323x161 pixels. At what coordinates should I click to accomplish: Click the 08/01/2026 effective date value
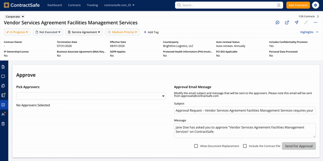click(118, 46)
